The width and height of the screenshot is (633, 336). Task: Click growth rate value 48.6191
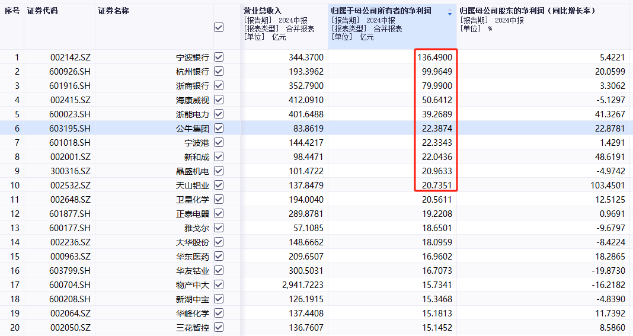[610, 156]
